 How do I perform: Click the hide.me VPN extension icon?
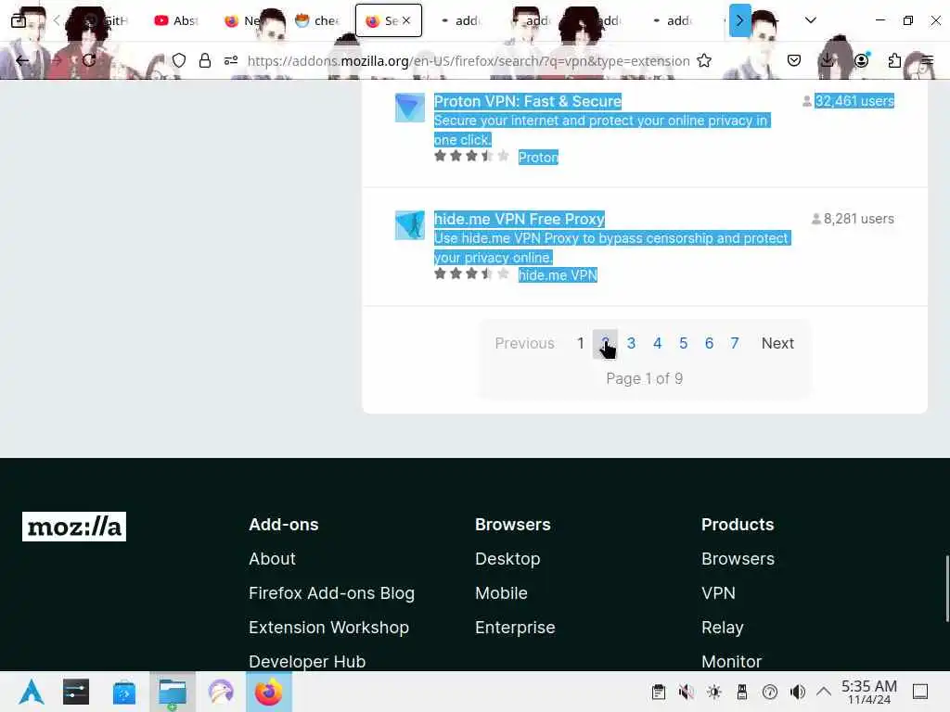pyautogui.click(x=410, y=225)
